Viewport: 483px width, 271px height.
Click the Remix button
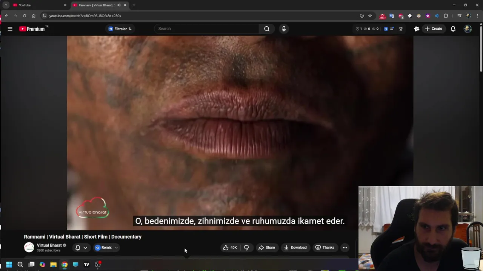click(103, 248)
